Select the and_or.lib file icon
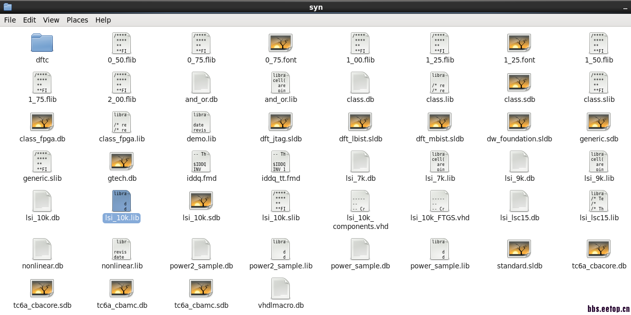 [x=281, y=82]
